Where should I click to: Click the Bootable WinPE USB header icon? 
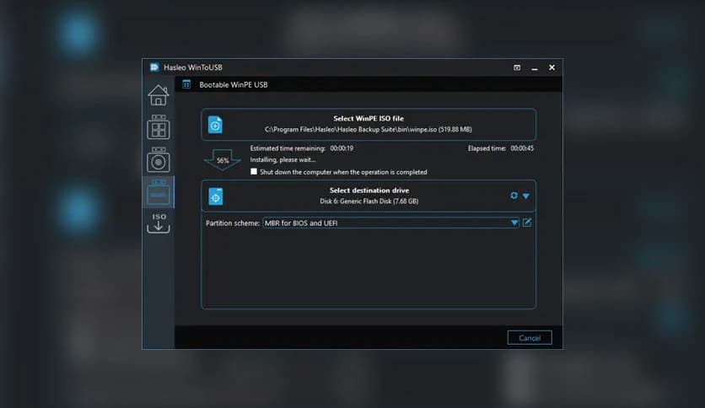(x=186, y=84)
